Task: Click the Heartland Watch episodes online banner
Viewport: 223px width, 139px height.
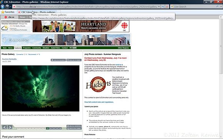Action: [x=81, y=26]
